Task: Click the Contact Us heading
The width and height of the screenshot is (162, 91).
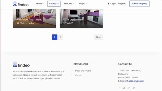Action: [125, 64]
